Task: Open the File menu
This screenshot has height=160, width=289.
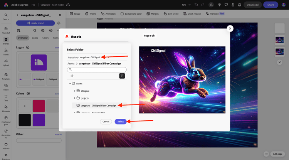Action: (33, 5)
